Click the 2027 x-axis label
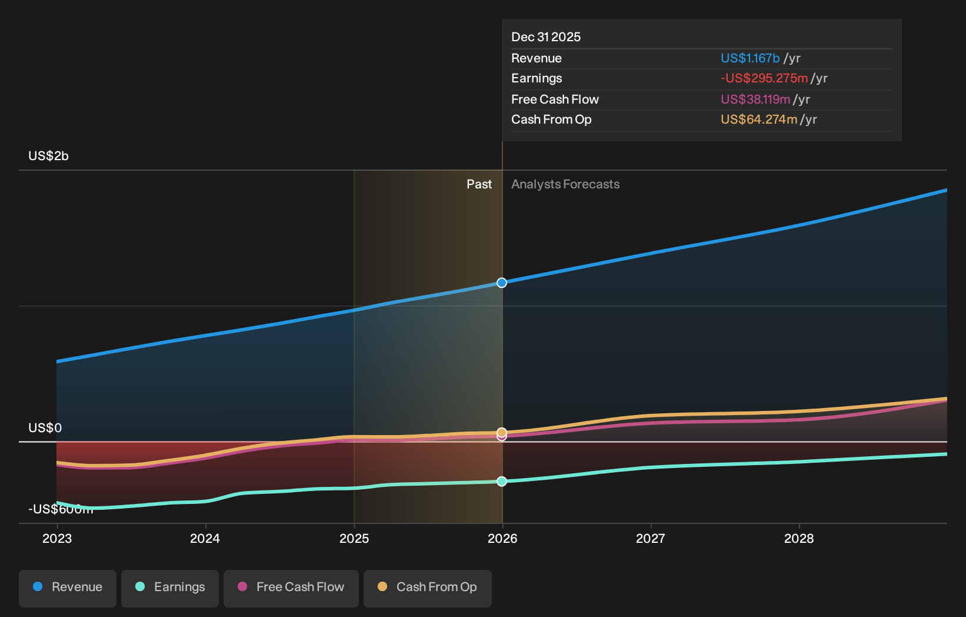 pyautogui.click(x=651, y=538)
